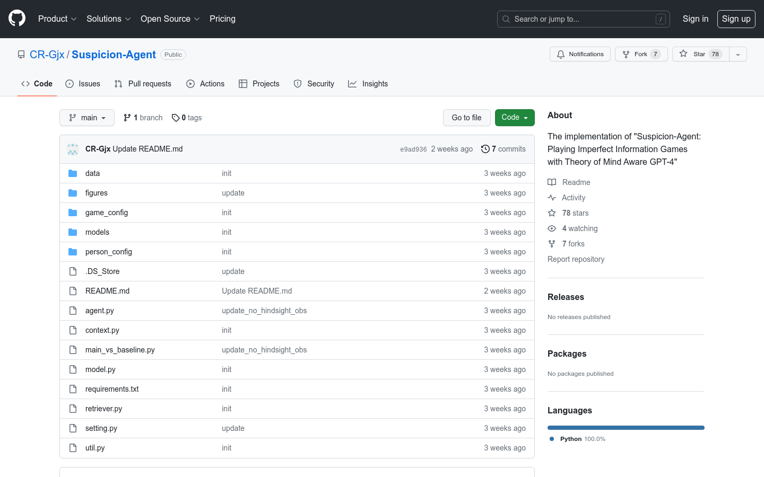Fork the repository with Fork button
This screenshot has width=764, height=477.
tap(641, 54)
